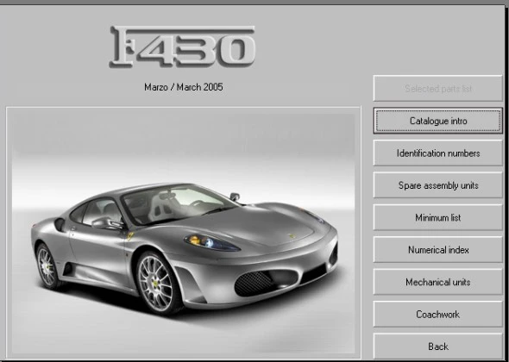Viewport: 509px width, 362px height.
Task: Click the Marzo / March 2005 date text
Action: pos(184,87)
